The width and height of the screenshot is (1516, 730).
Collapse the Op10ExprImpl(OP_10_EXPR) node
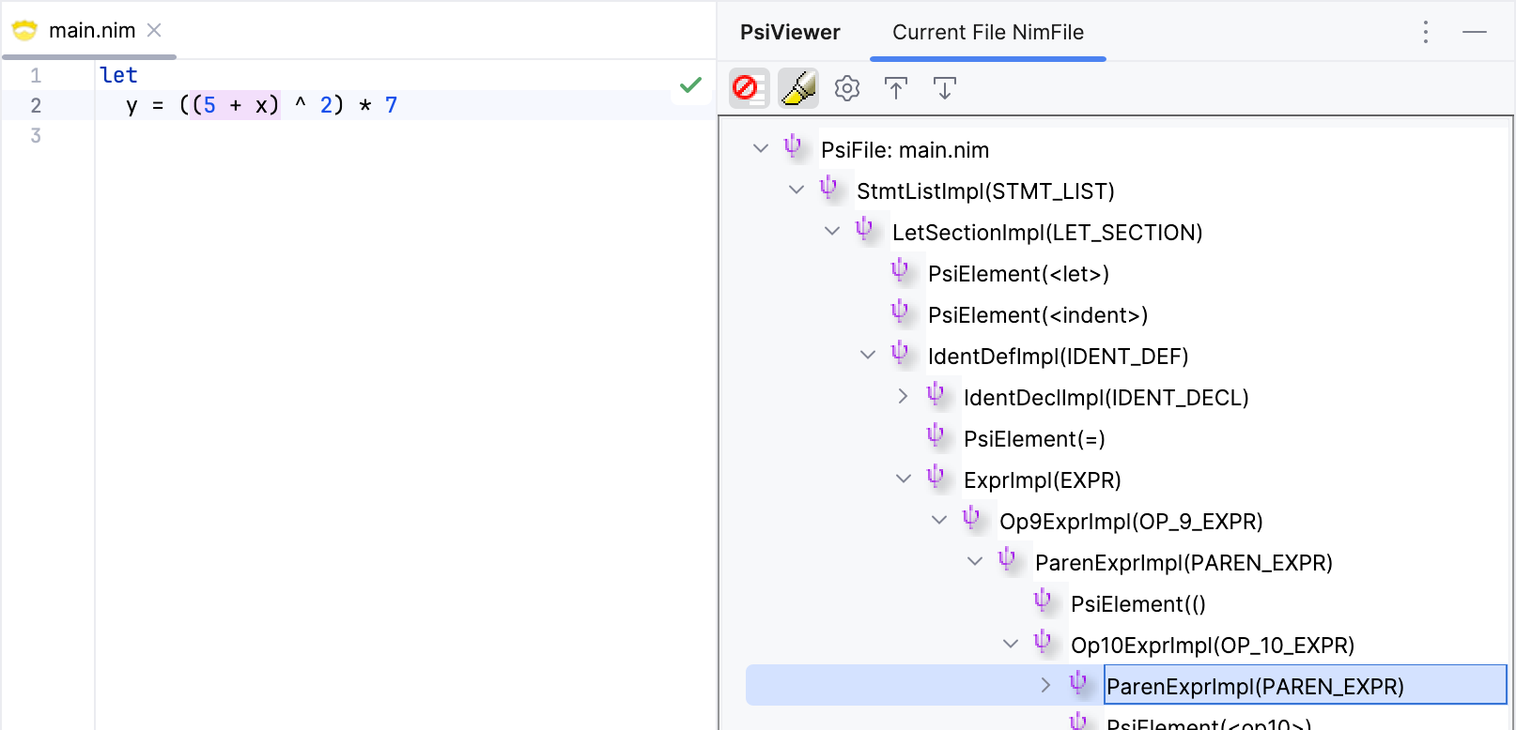point(1011,644)
